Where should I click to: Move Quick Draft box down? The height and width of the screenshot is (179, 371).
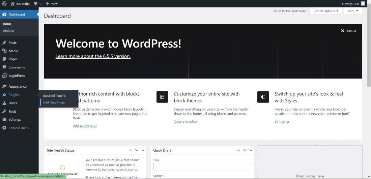click(245, 150)
